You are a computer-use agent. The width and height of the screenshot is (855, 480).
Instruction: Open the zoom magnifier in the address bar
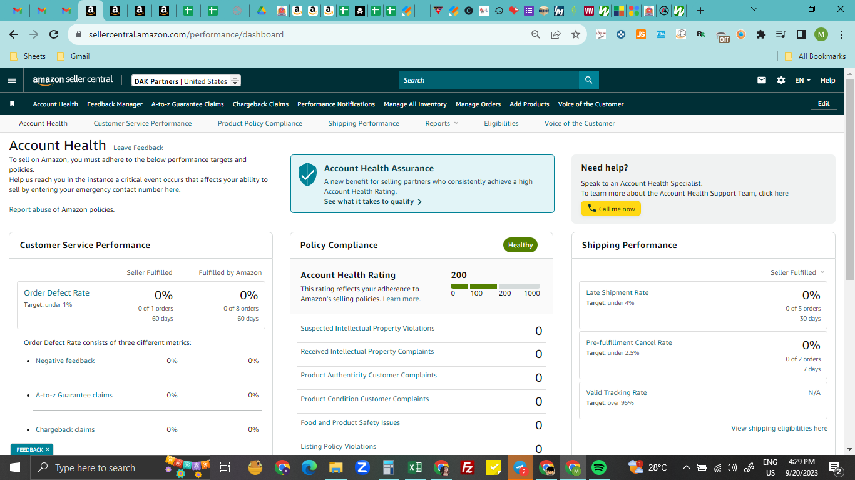pos(536,35)
